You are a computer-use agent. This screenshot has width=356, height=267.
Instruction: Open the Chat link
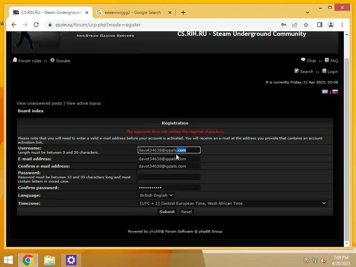(311, 61)
